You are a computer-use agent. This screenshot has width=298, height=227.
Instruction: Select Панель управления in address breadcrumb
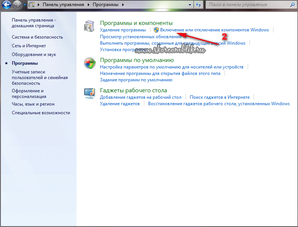pyautogui.click(x=63, y=5)
